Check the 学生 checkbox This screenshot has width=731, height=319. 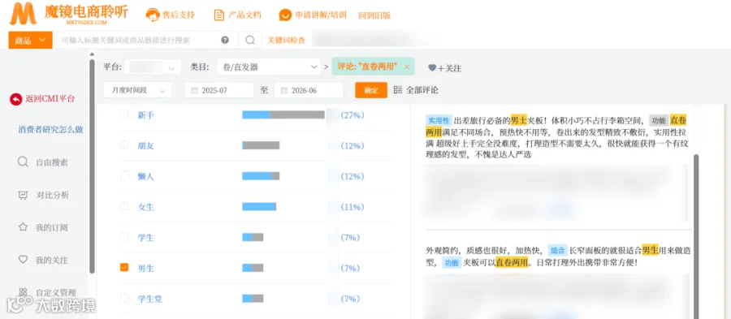click(124, 236)
